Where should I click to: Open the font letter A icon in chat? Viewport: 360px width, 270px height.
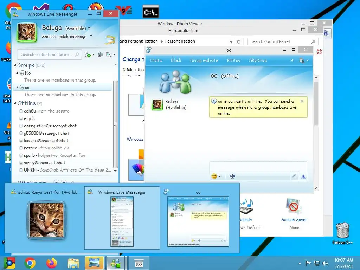[x=303, y=176]
